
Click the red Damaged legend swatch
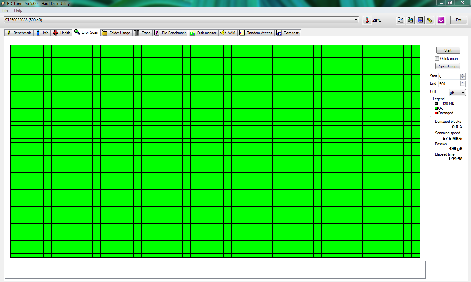pyautogui.click(x=436, y=113)
